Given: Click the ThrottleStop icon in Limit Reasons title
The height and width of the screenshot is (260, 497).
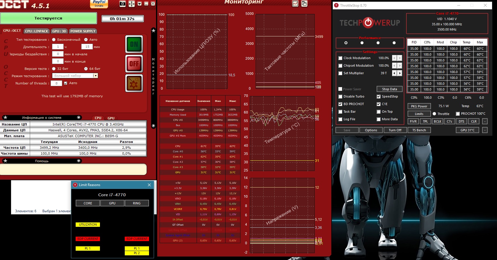Looking at the screenshot, I should coord(75,185).
